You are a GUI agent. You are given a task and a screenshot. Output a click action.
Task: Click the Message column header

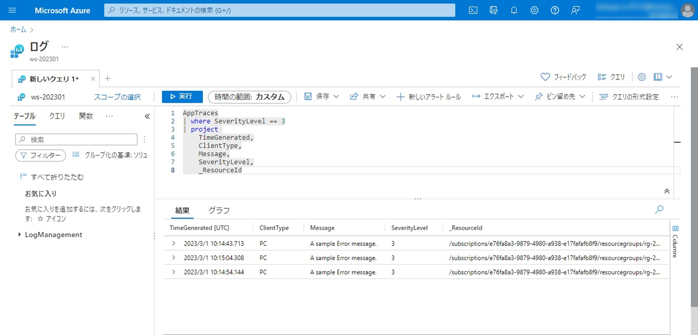point(322,228)
